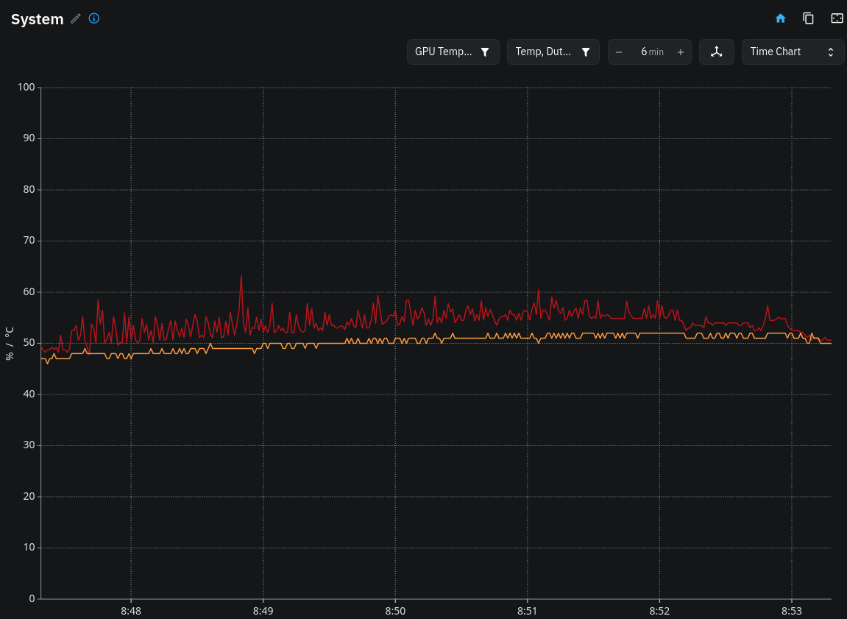Click the 100 label on vertical axis
Screen dimensions: 847x619
tap(26, 87)
